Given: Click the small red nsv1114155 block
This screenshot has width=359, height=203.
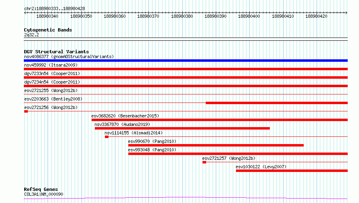Looking at the screenshot, I should point(107,137).
